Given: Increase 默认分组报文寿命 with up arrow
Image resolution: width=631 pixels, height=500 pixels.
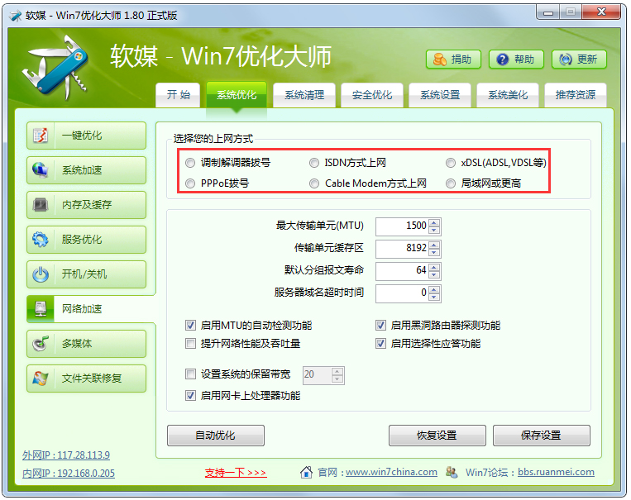Looking at the screenshot, I should click(x=434, y=268).
